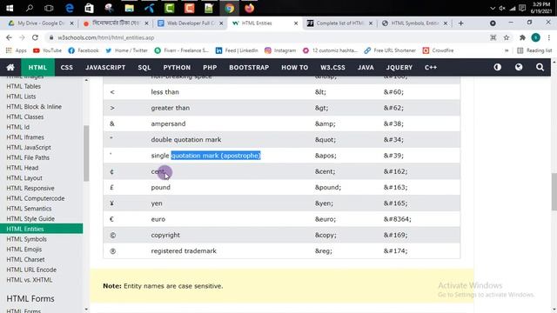Select the CSS tutorial in the navbar
The width and height of the screenshot is (557, 313).
66,67
